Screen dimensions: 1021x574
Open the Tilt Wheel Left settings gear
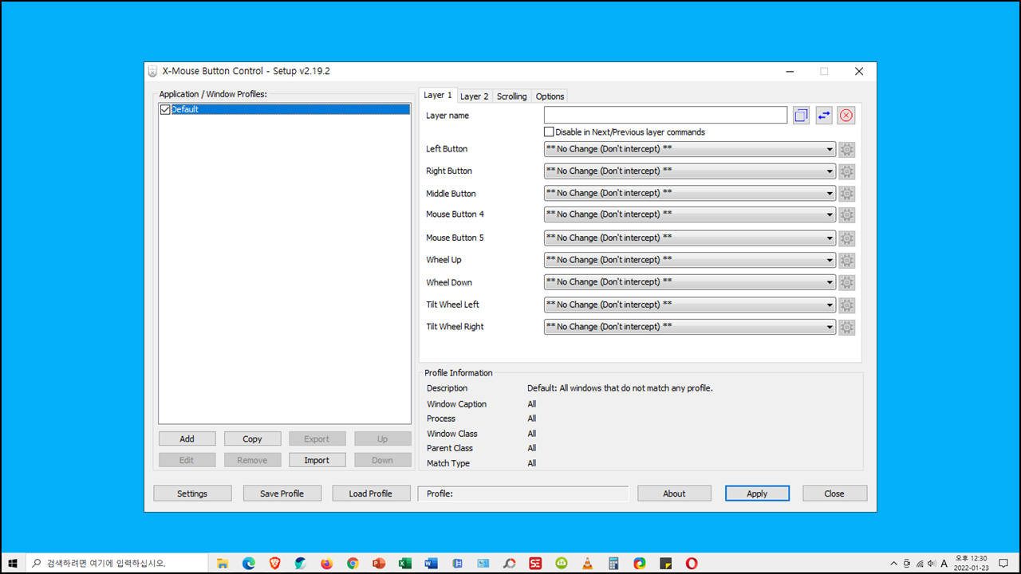pos(846,305)
